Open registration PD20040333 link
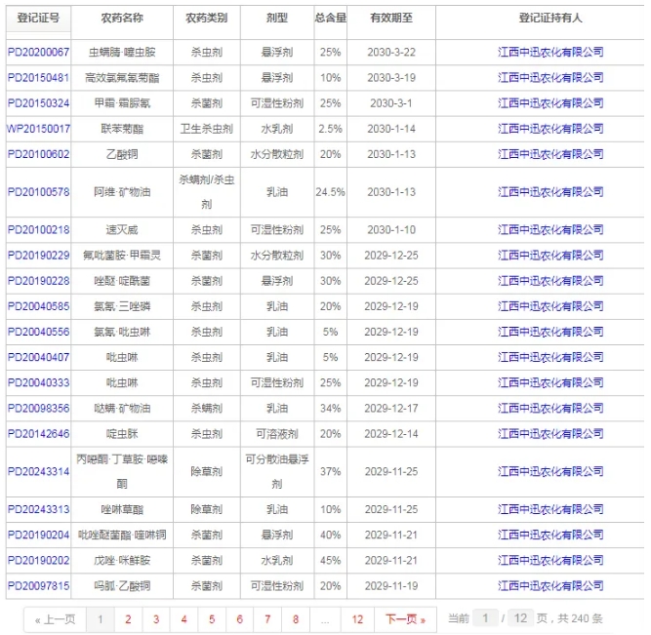 (39, 382)
